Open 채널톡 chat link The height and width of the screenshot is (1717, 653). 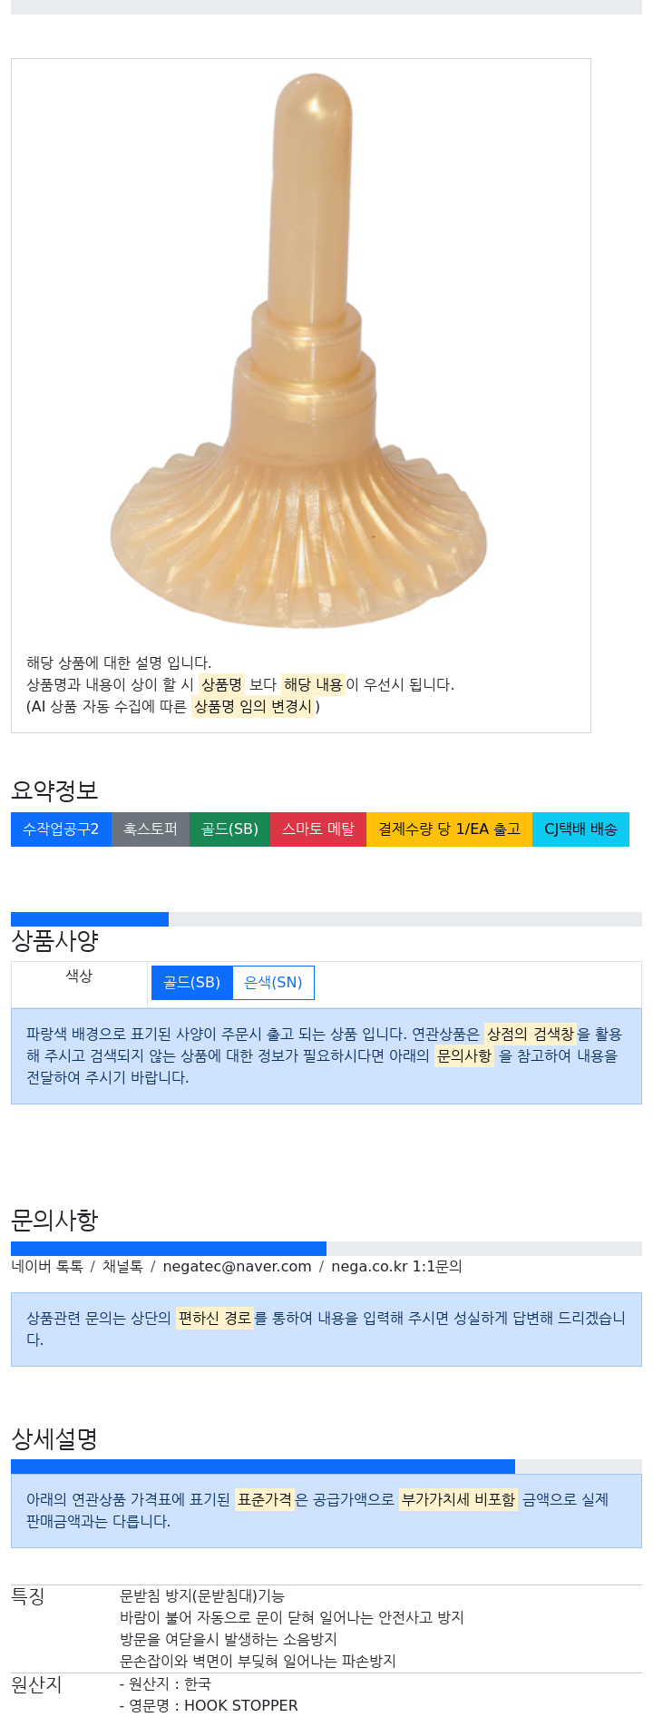[122, 1266]
